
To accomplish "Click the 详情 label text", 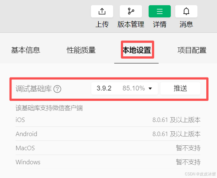I will coord(160,24).
